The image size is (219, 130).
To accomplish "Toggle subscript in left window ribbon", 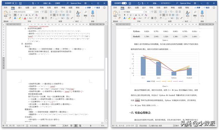I will (30, 15).
